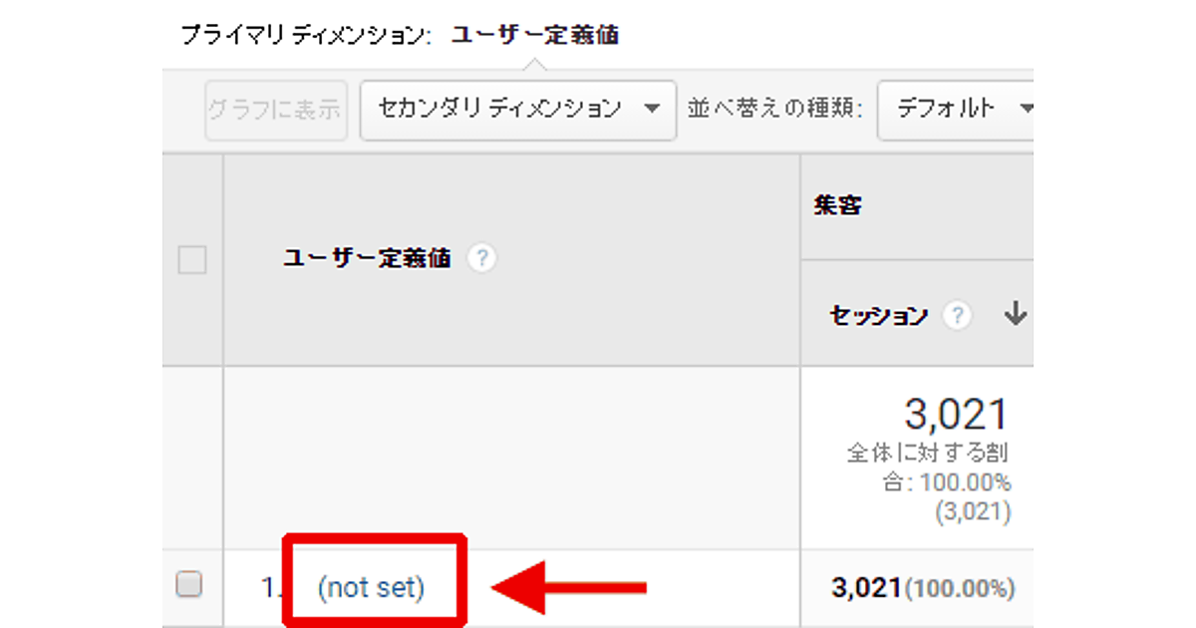Click the help icon next to セッション
The image size is (1196, 628).
point(957,316)
